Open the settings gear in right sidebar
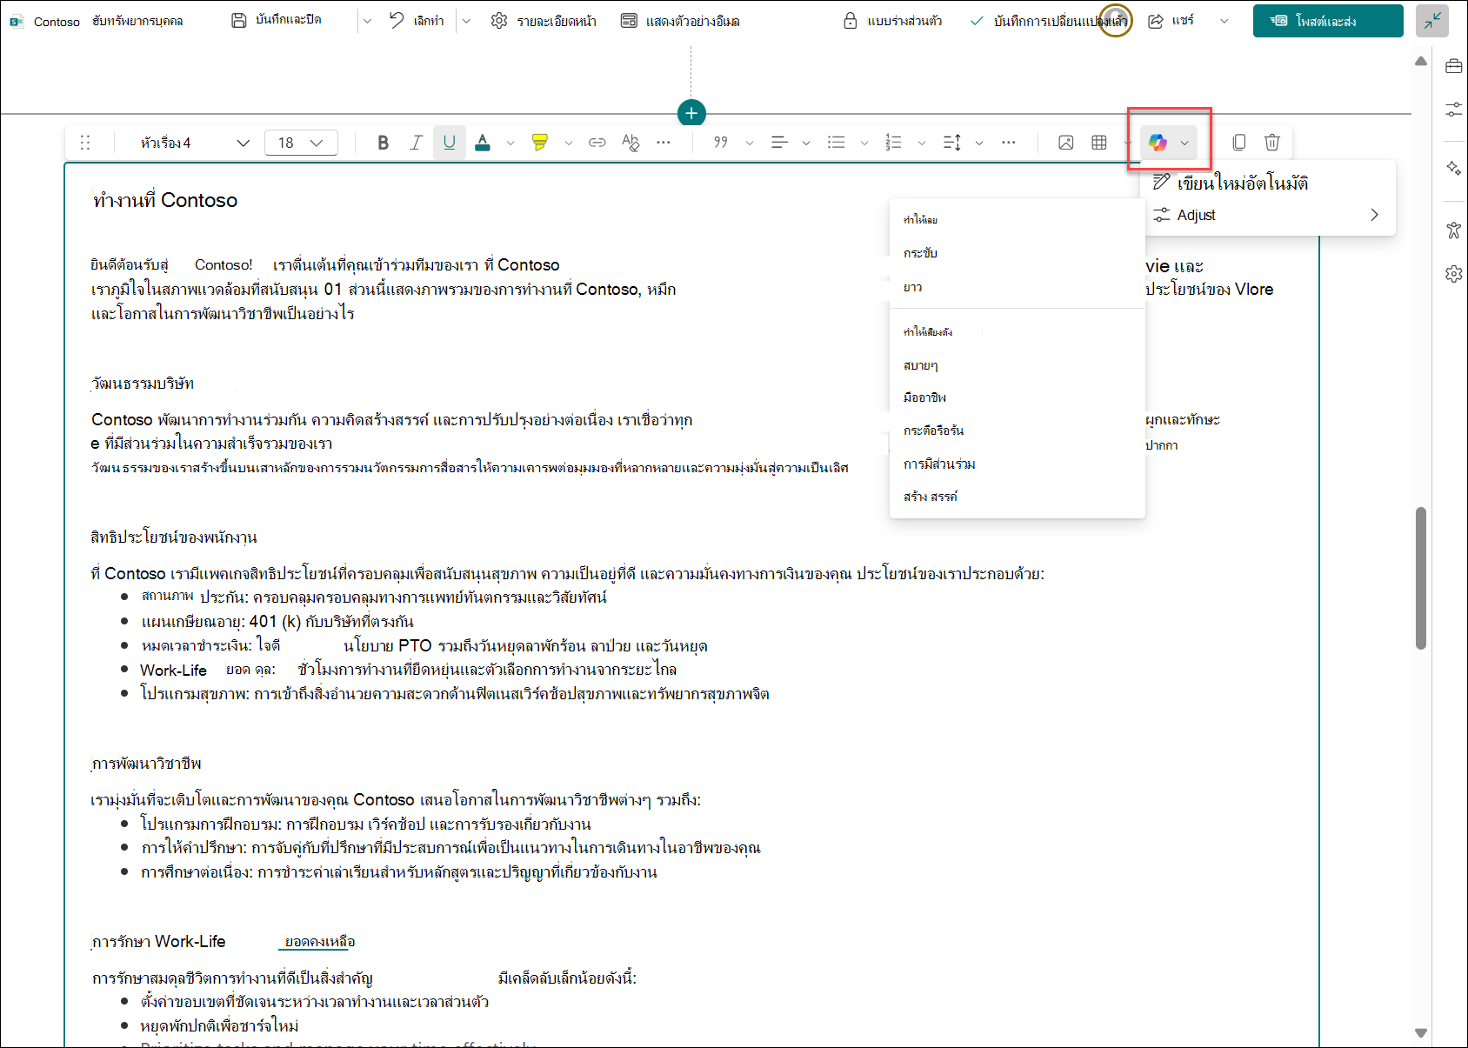 pos(1453,274)
